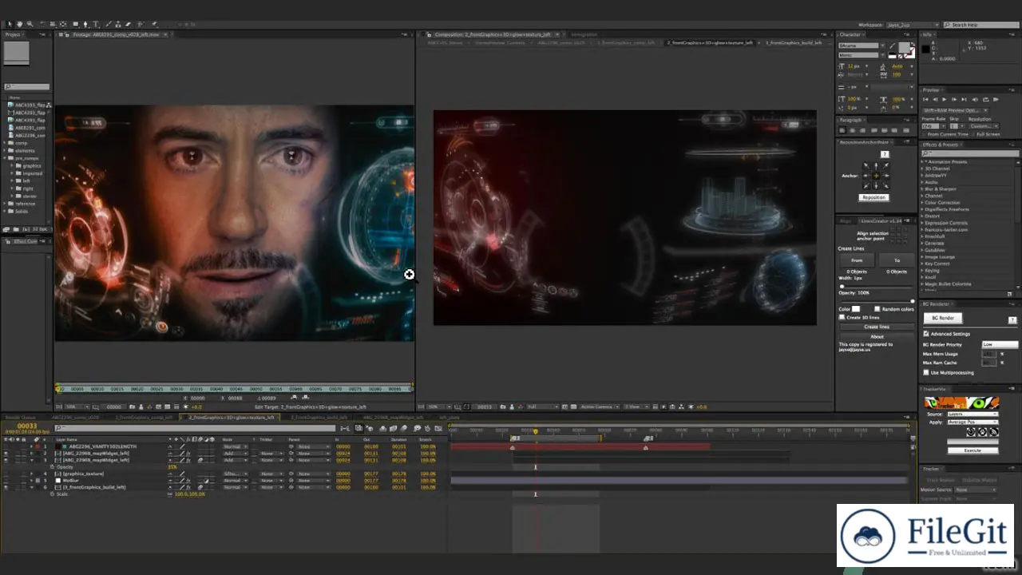
Task: Click the Create lines button
Action: coord(877,327)
